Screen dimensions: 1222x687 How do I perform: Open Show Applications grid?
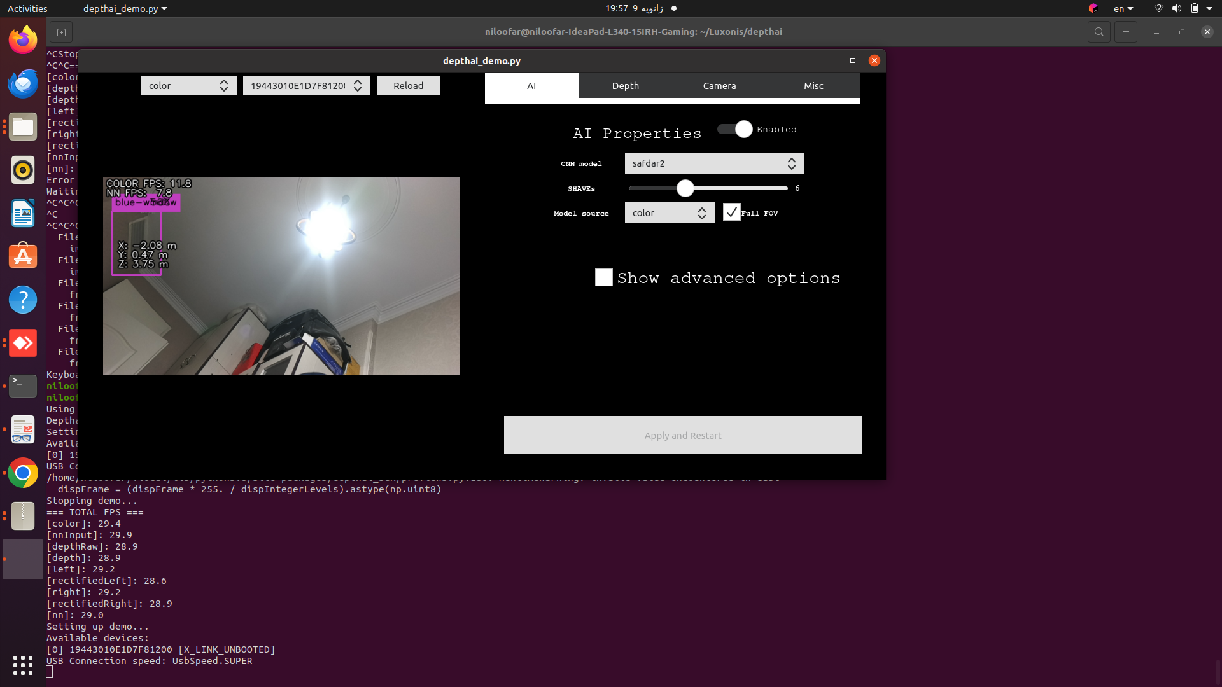[x=23, y=665]
